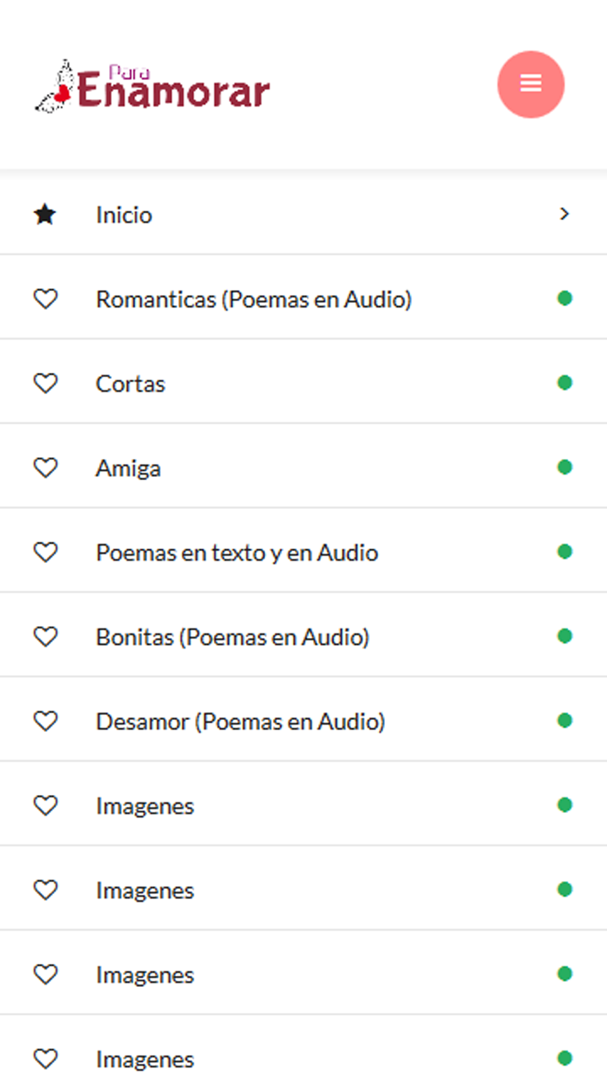
Task: Click the green dot on Cortas row
Action: tap(565, 382)
